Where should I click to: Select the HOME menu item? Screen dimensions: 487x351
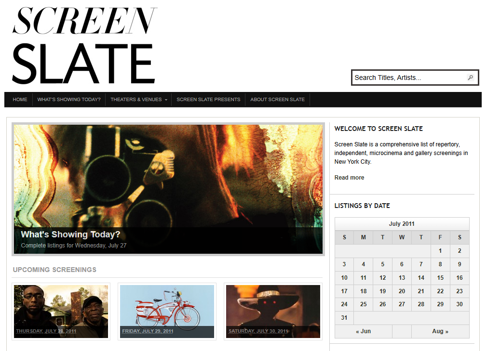[x=20, y=99]
